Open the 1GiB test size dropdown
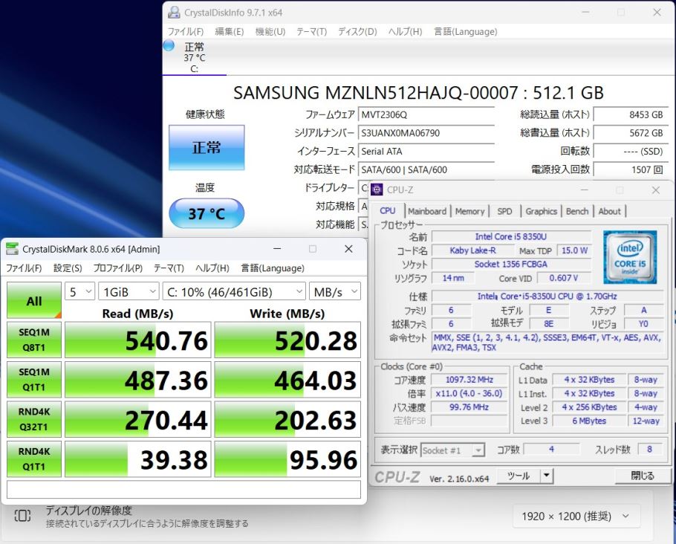 point(129,291)
